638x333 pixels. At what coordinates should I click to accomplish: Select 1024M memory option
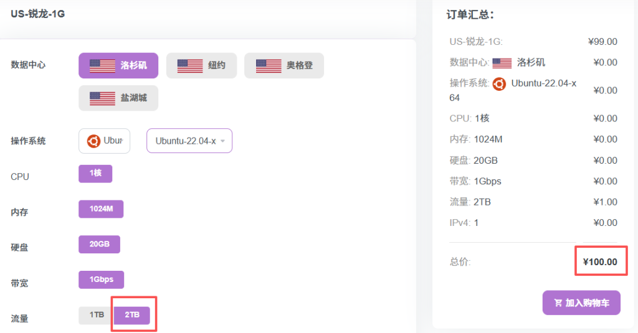coord(101,209)
